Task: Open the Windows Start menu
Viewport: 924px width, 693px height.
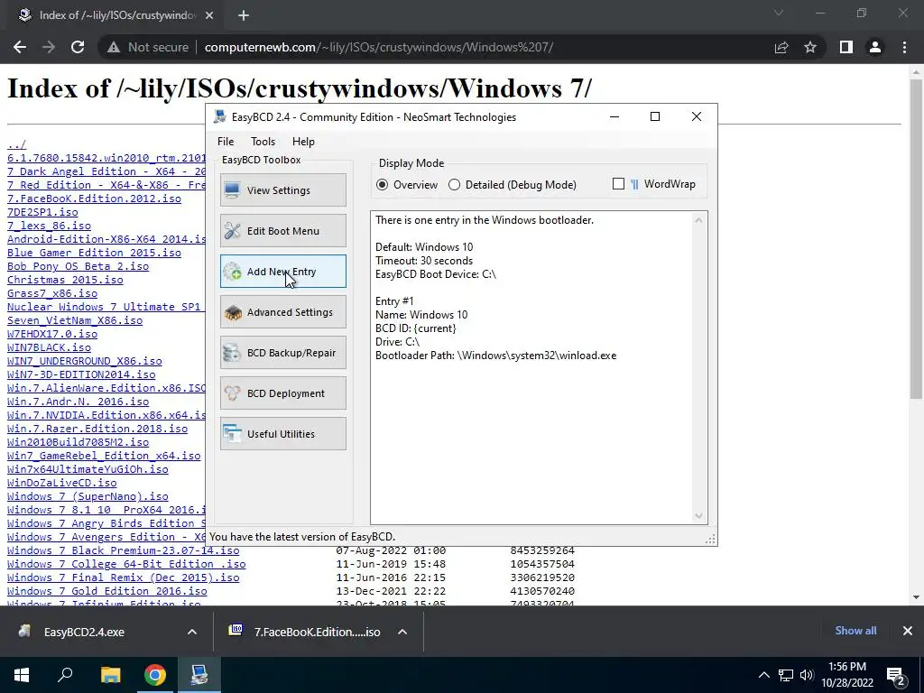Action: [22, 675]
